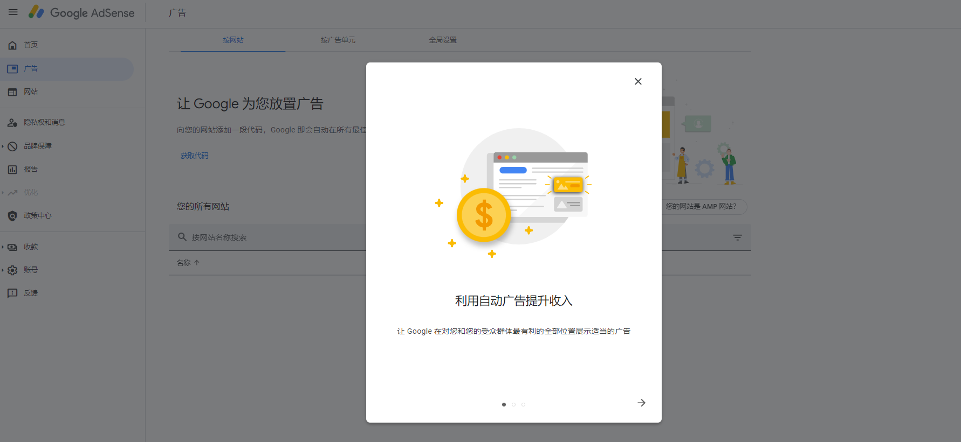The height and width of the screenshot is (442, 961).
Task: Click the 网站 sites icon in sidebar
Action: coord(12,92)
